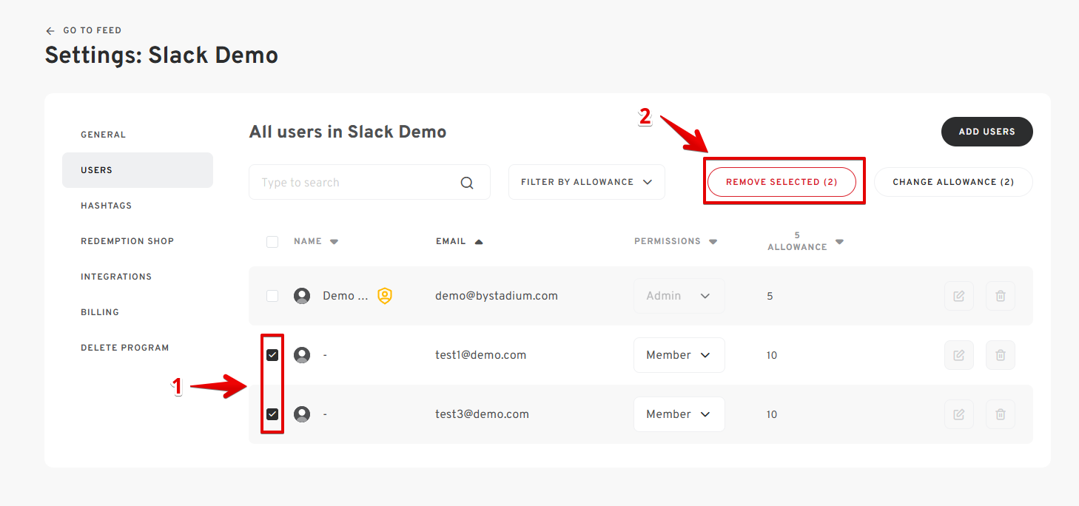The width and height of the screenshot is (1079, 506).
Task: Sort by Permissions using its arrow
Action: pyautogui.click(x=713, y=242)
